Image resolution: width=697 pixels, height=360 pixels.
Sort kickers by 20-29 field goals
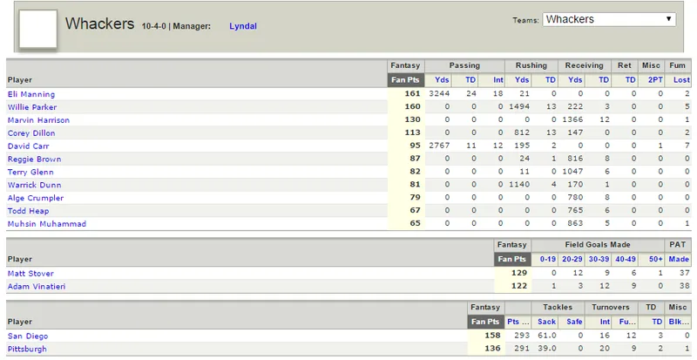(572, 259)
